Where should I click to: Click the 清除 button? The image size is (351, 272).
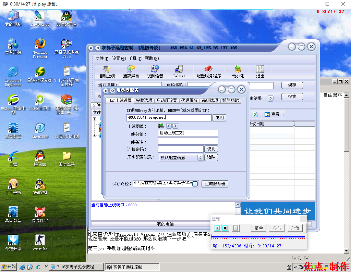[x=211, y=158]
